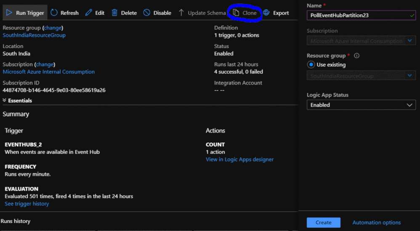Screen dimensions: 420x231
Task: Click the Disable toolbar label
Action: 162,13
